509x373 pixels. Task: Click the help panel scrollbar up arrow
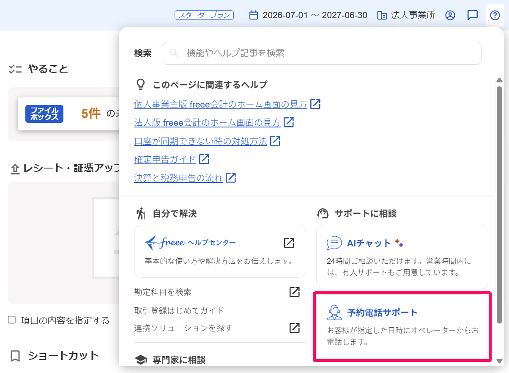coord(499,80)
